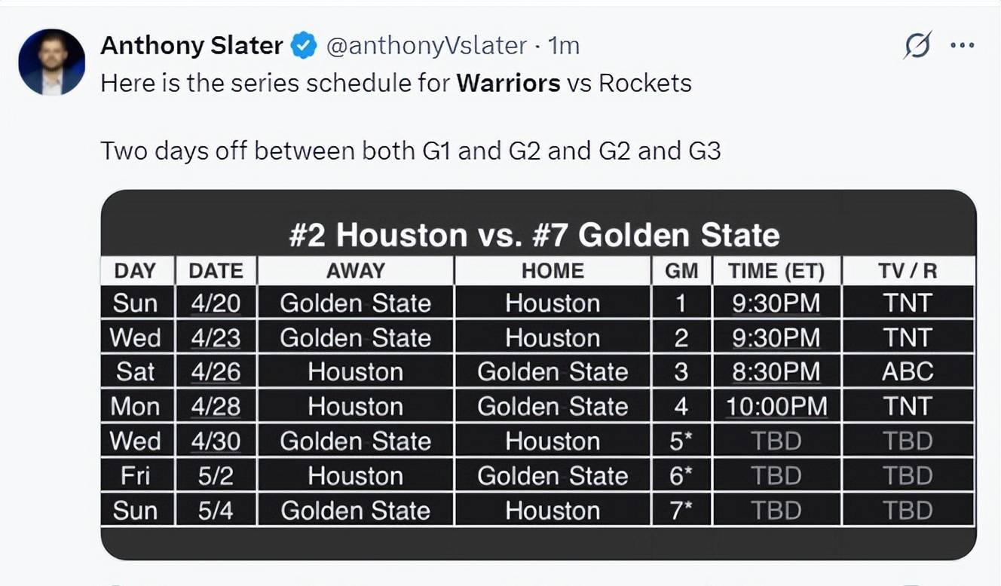The image size is (1001, 586).
Task: Select the 5/4 date cell
Action: click(x=216, y=511)
